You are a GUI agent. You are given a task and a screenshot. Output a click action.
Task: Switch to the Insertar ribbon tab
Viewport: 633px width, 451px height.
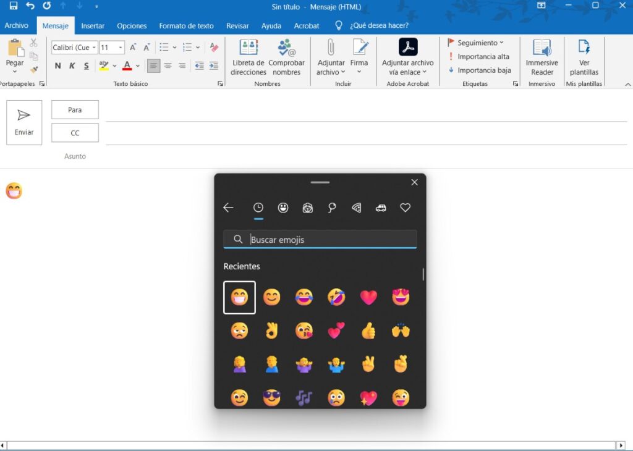coord(93,26)
